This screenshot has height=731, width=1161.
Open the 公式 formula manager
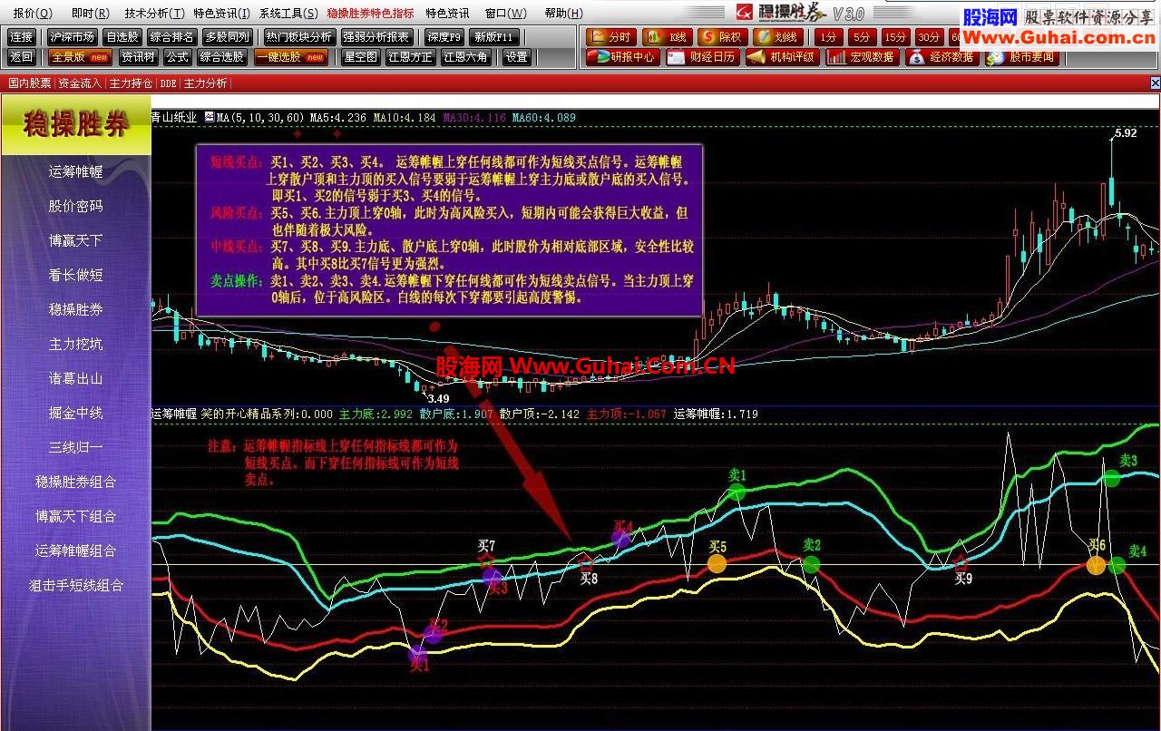178,57
